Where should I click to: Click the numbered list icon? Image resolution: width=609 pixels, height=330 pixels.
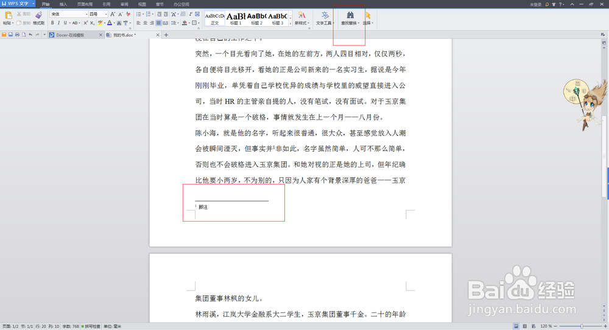pyautogui.click(x=149, y=14)
